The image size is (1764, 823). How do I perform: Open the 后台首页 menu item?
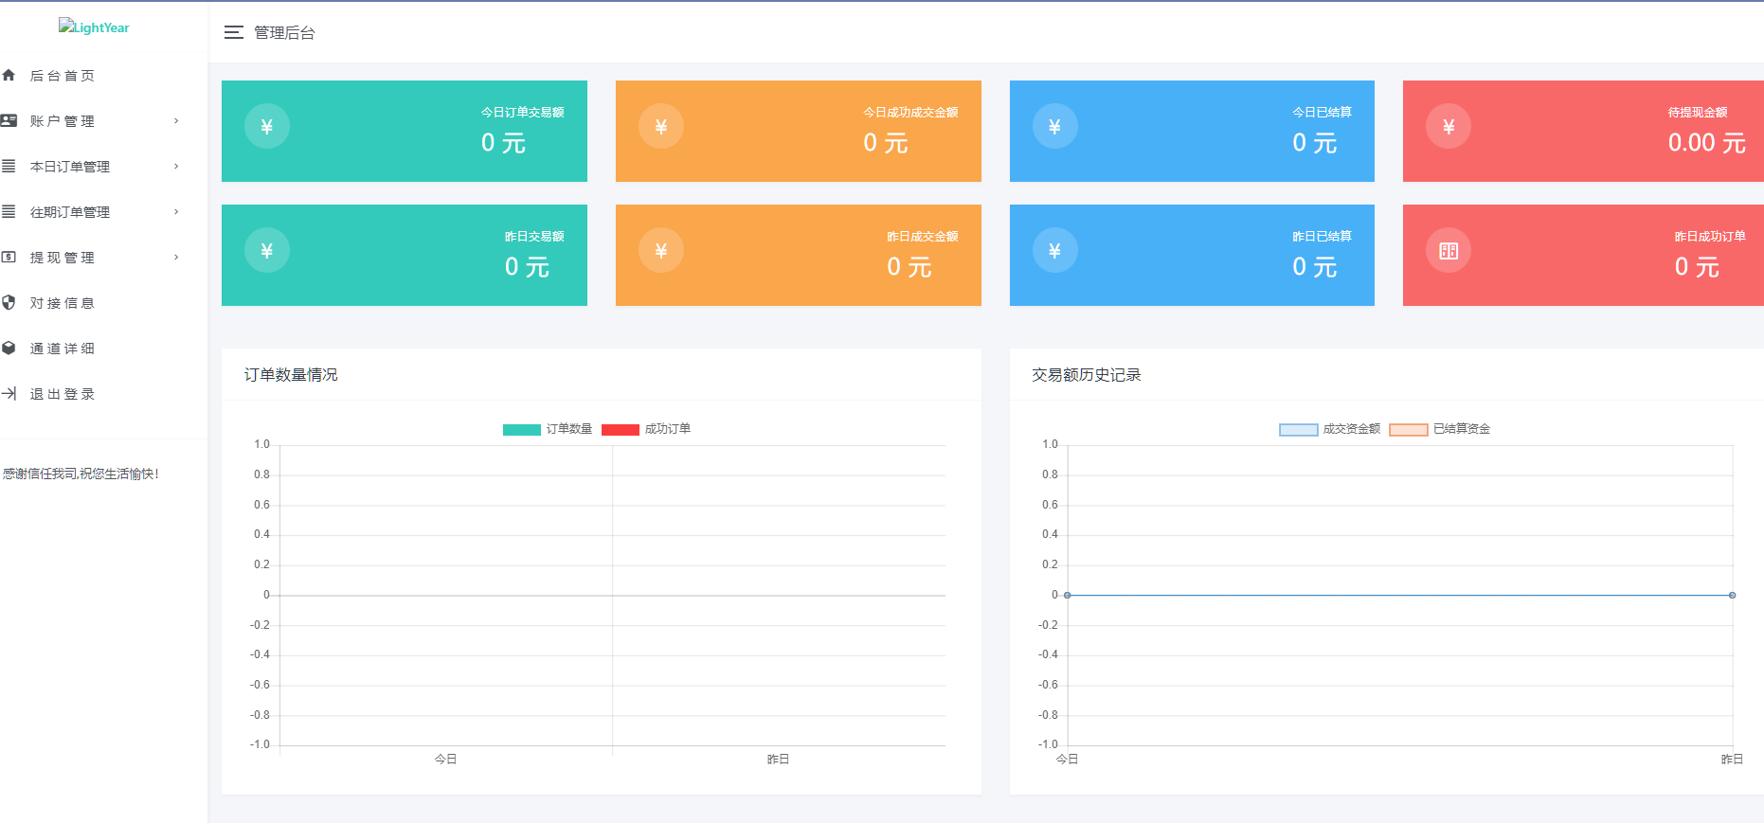point(63,76)
